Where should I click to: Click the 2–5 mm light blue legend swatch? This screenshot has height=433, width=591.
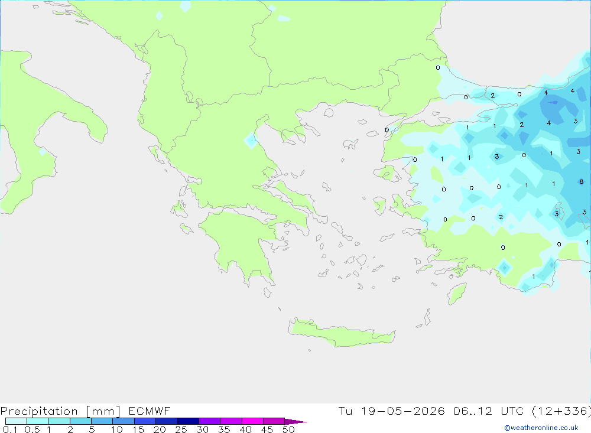pyautogui.click(x=80, y=421)
